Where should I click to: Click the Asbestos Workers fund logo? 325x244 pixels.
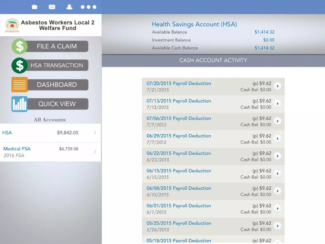click(12, 25)
